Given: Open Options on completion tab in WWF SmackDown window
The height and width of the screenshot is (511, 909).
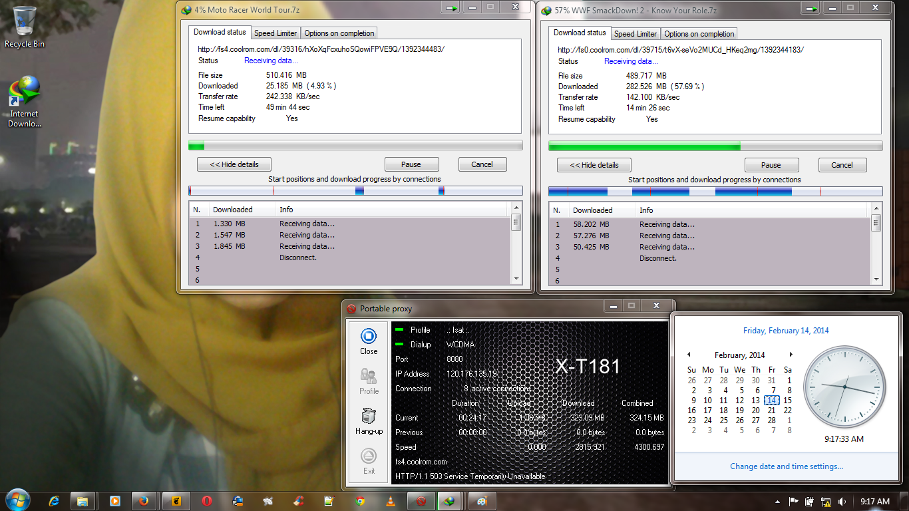Looking at the screenshot, I should (x=699, y=34).
